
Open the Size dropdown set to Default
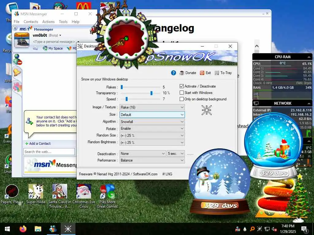point(152,115)
